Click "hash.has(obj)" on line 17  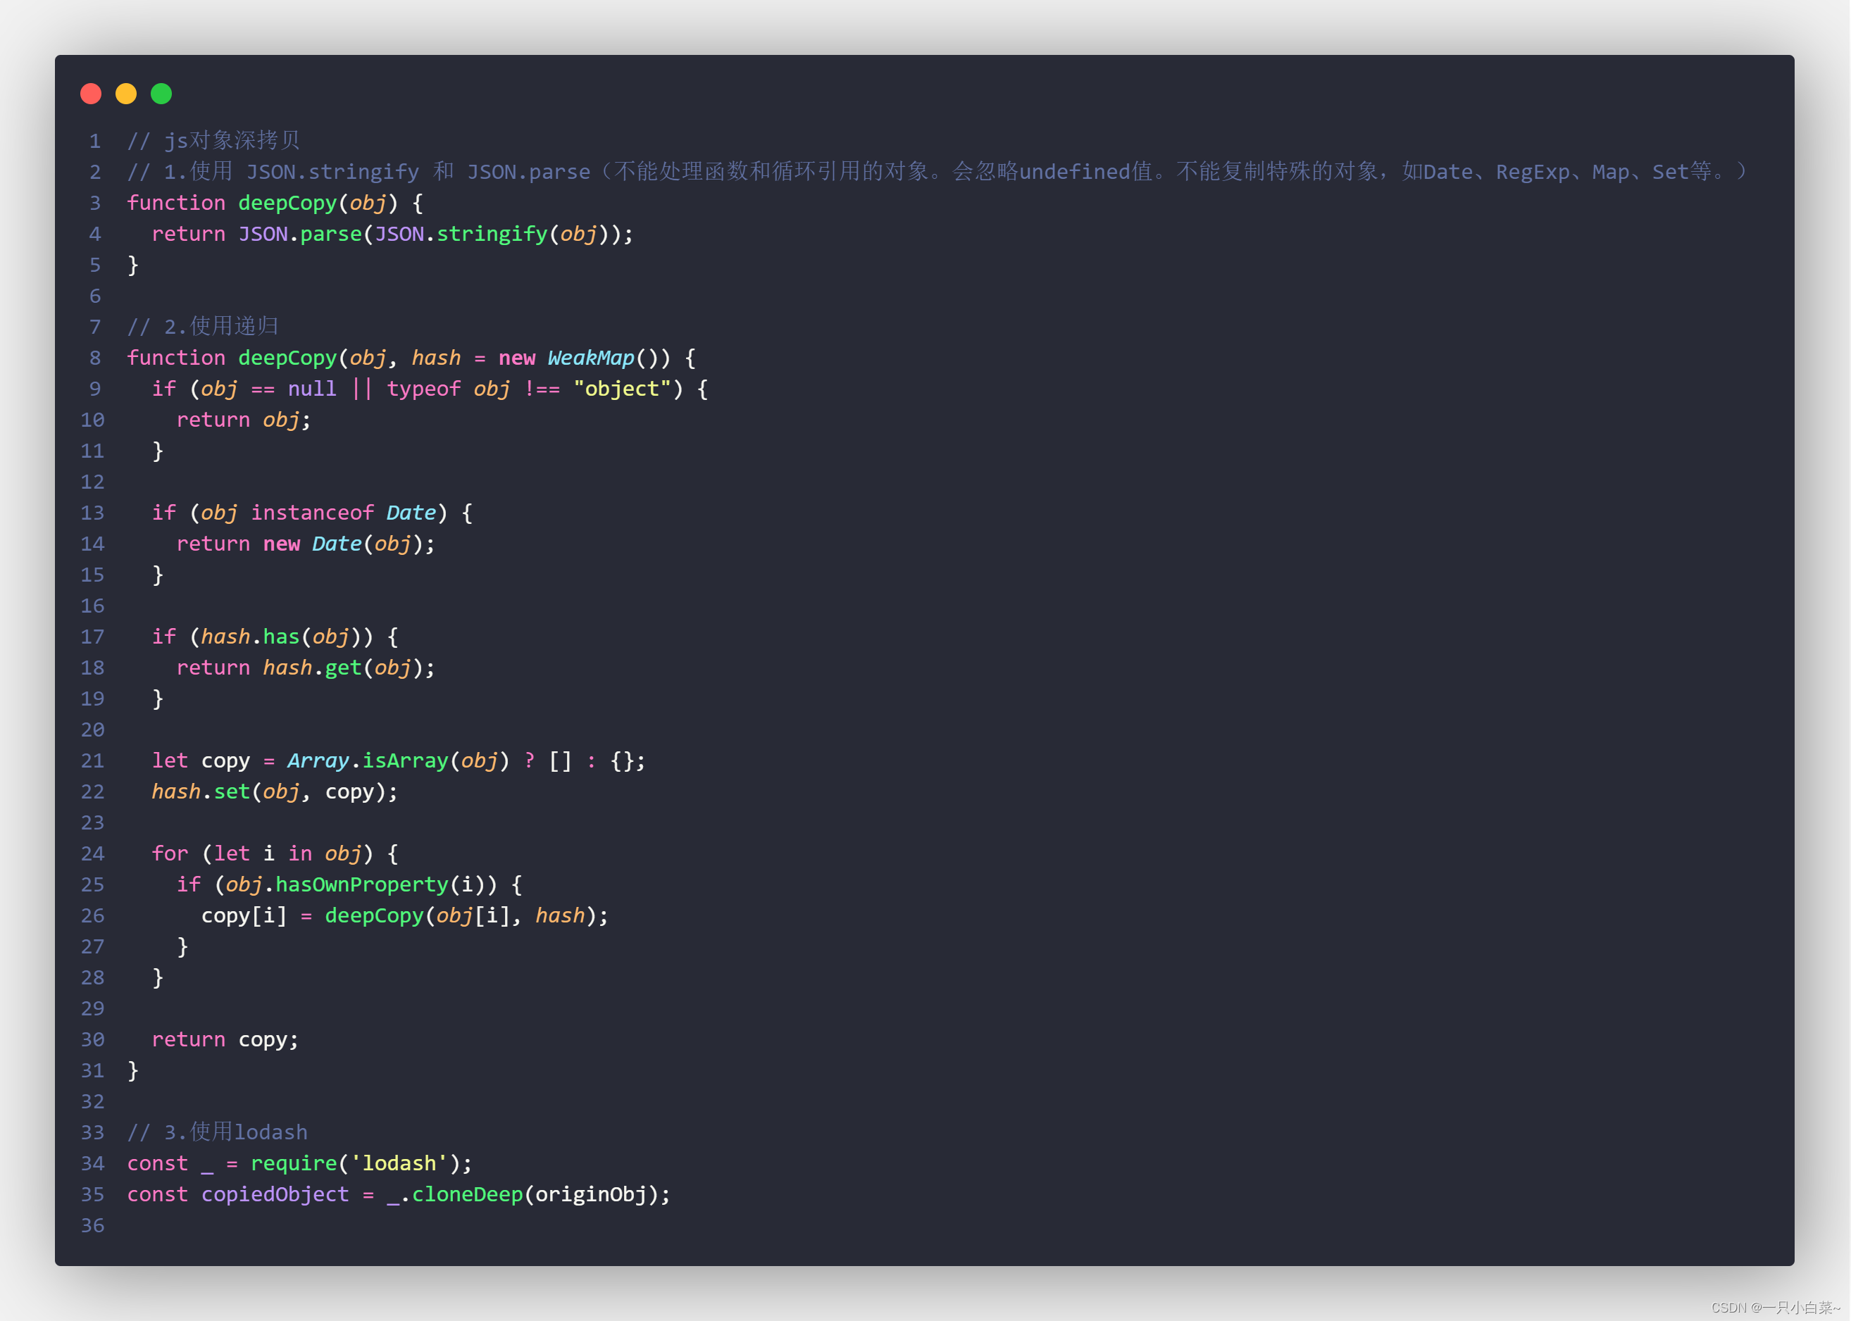(x=287, y=636)
